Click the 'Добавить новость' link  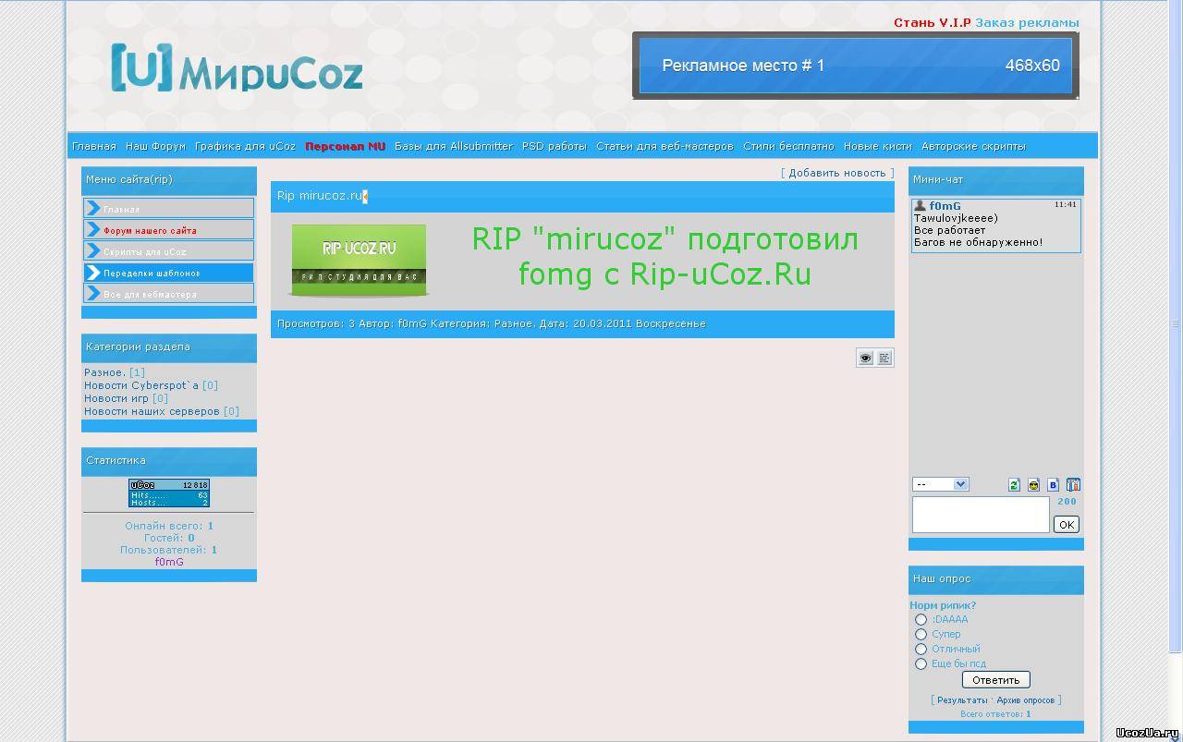[x=837, y=173]
